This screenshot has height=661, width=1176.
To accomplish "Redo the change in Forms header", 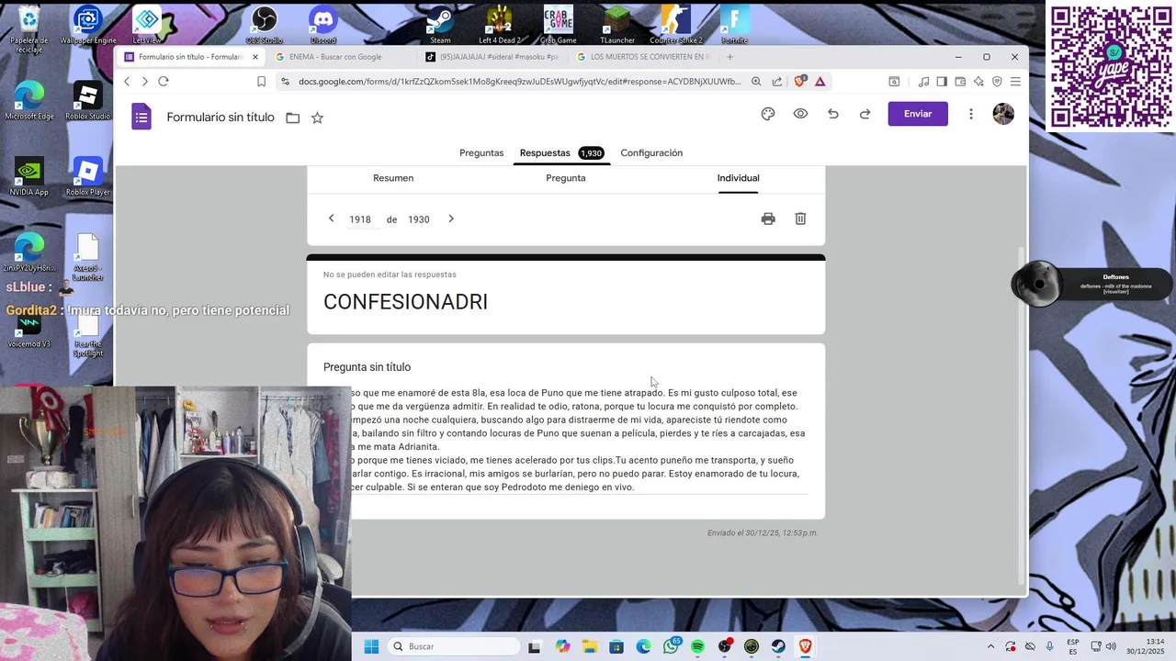I will [x=865, y=114].
